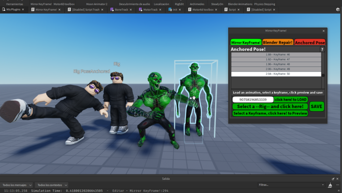Close the [Disabled] Script Trash tab
The height and width of the screenshot is (193, 342).
102,10
